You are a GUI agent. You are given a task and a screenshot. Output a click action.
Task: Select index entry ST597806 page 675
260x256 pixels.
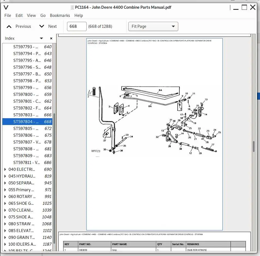[27, 135]
